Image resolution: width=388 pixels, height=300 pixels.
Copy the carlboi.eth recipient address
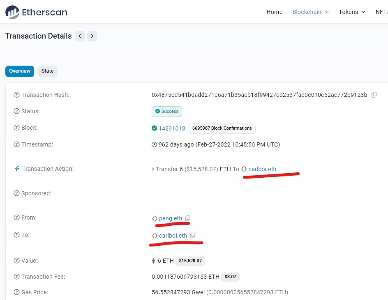tap(193, 236)
